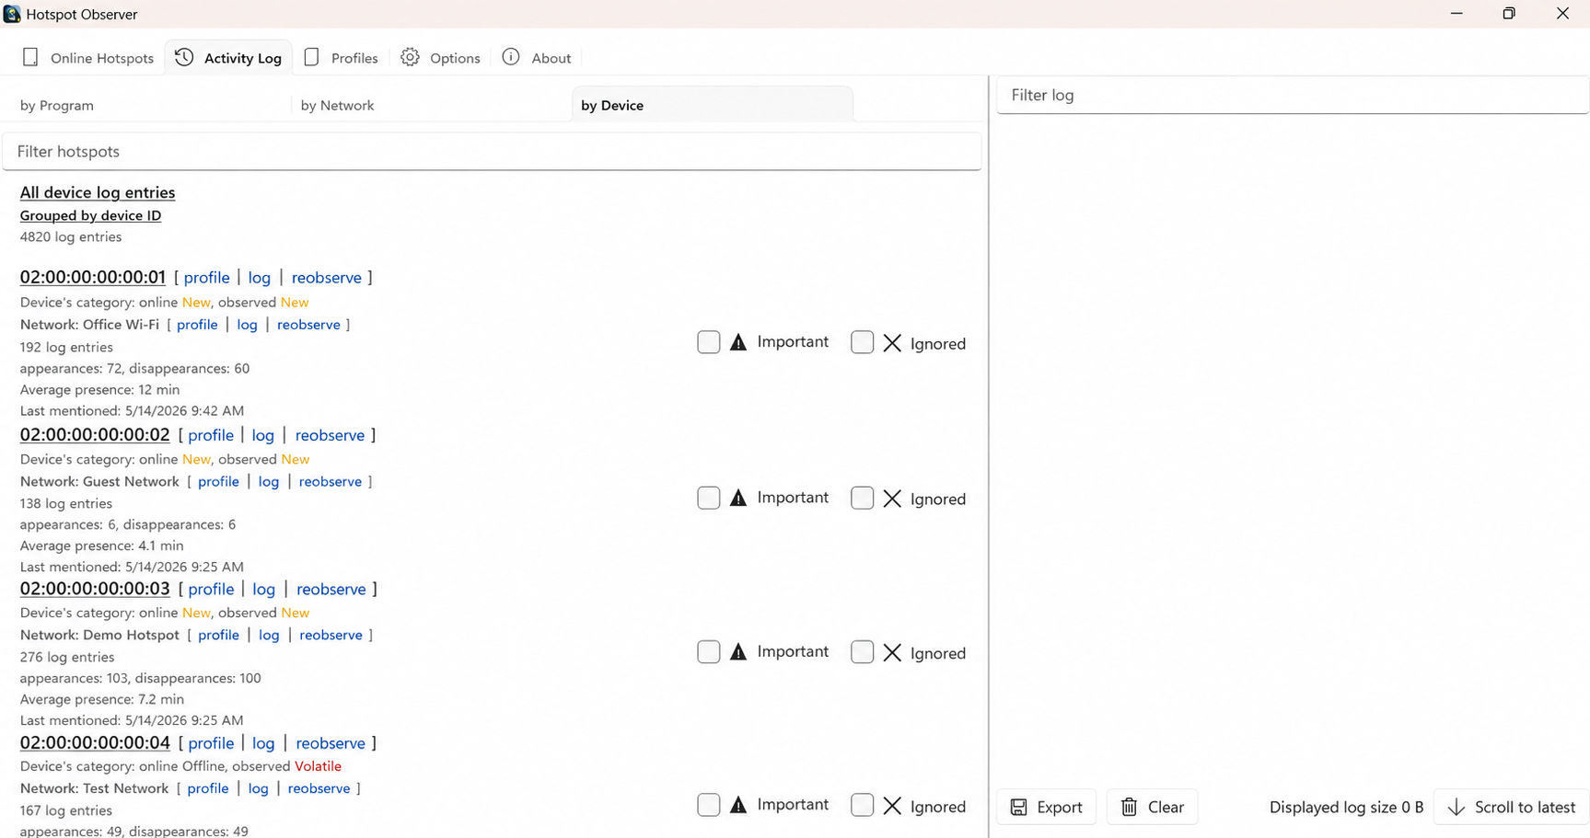Reobserve the Demo Hotspot network

tap(331, 636)
